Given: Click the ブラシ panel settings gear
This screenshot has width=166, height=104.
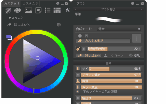Looking at the screenshot, I should (x=133, y=3).
